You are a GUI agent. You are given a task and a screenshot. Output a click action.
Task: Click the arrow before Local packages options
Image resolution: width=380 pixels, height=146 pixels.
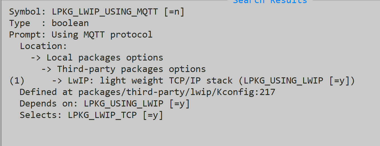[x=36, y=58]
